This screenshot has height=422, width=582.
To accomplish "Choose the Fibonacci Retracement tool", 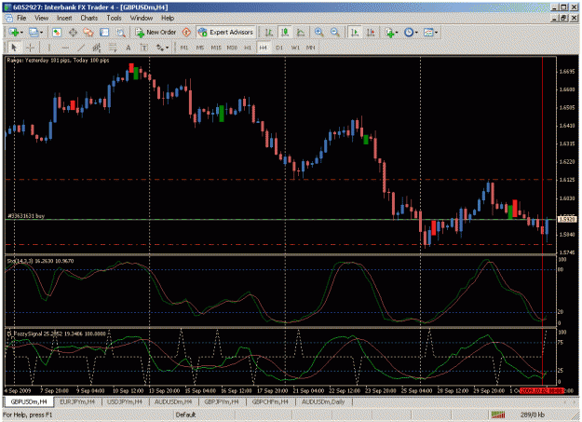I will click(113, 48).
